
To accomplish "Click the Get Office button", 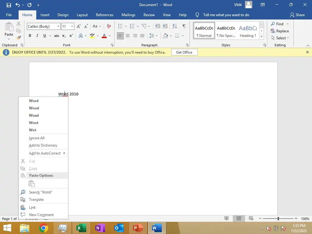I will [x=184, y=52].
